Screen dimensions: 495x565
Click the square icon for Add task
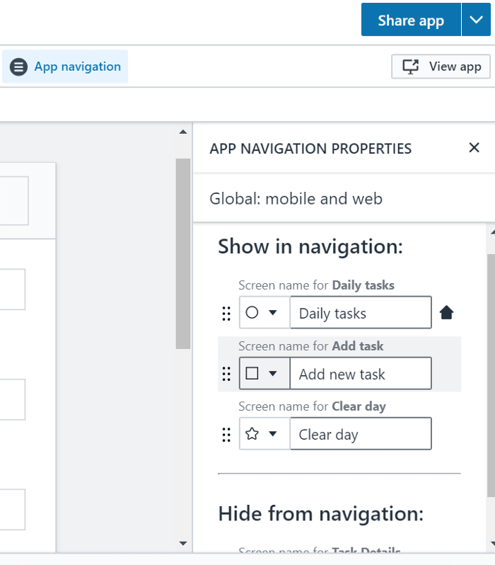(252, 373)
